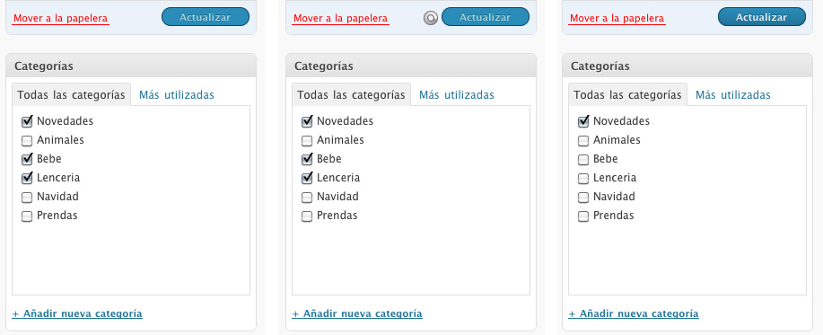
Task: Collapse the right Categorías box via its header
Action: pyautogui.click(x=687, y=66)
